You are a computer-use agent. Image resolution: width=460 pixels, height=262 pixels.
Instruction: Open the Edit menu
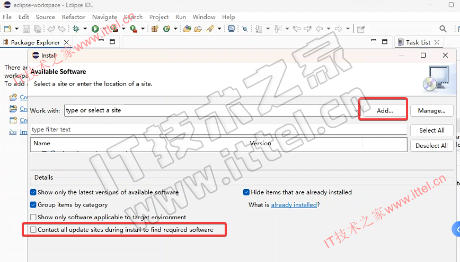coord(24,17)
